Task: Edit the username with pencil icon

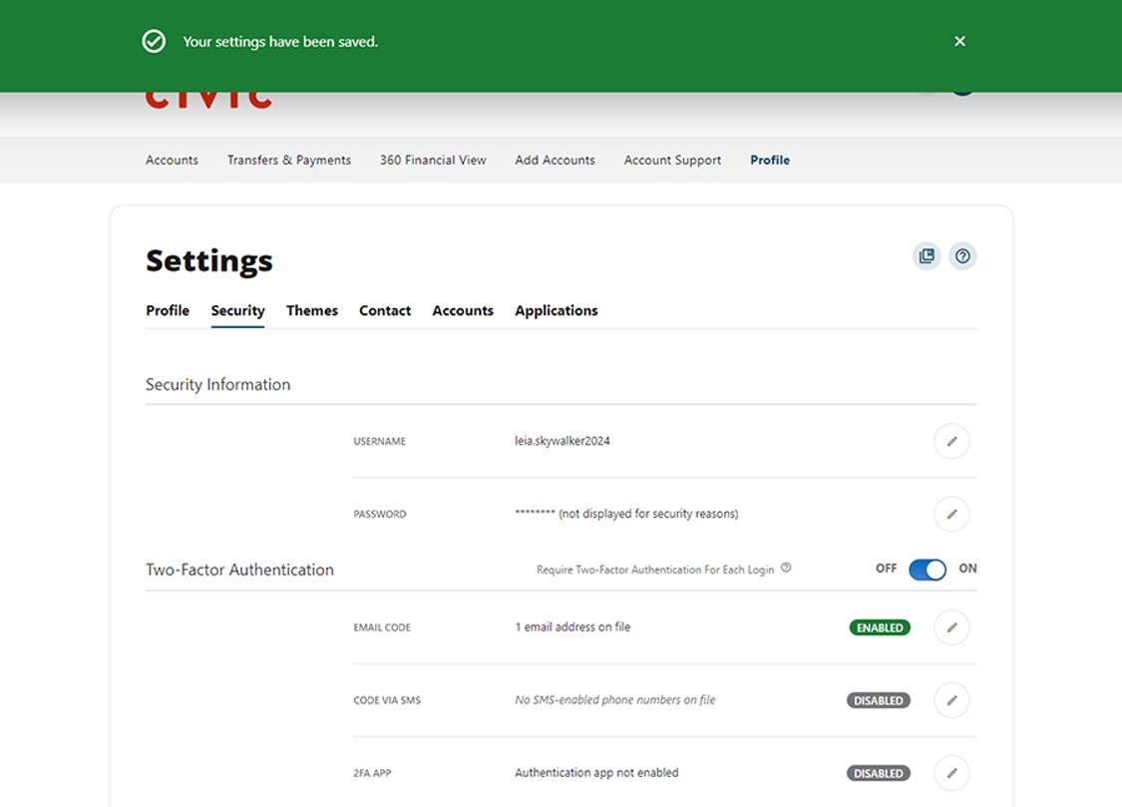Action: [951, 442]
